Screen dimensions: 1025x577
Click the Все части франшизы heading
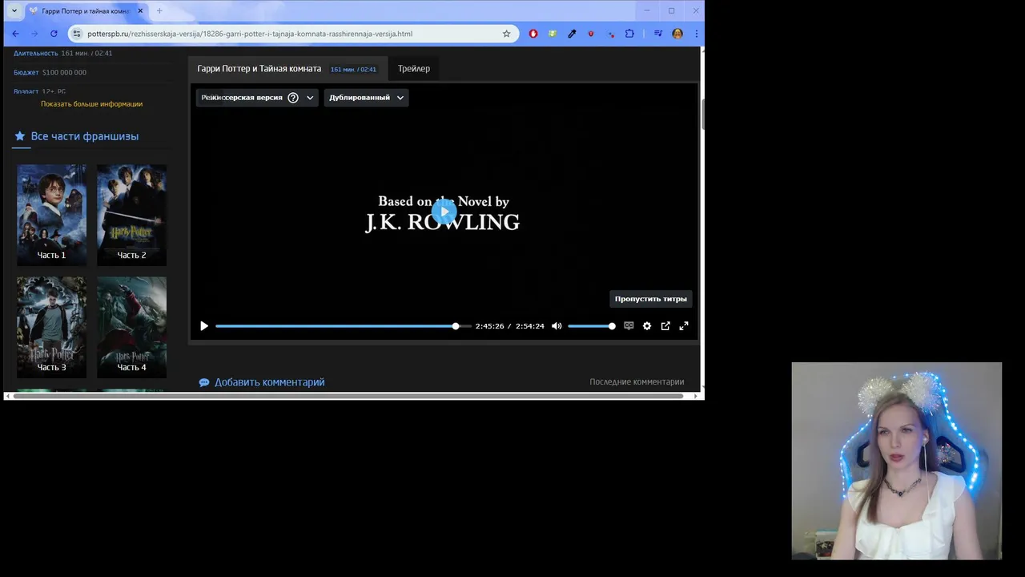pos(85,136)
